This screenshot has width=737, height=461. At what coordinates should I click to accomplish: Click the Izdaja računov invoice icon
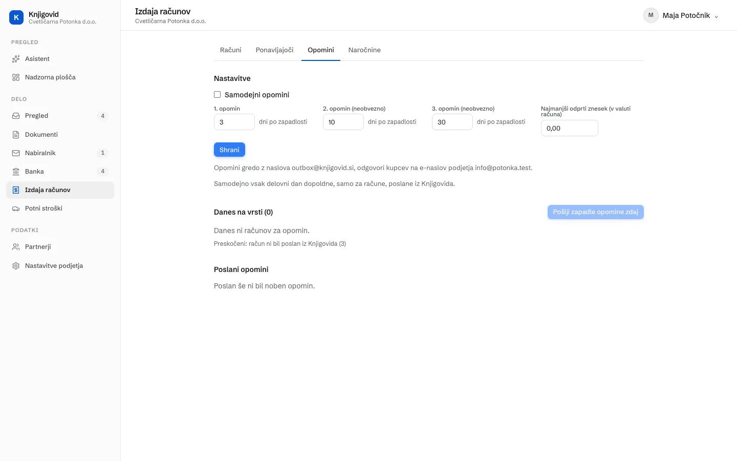tap(16, 190)
